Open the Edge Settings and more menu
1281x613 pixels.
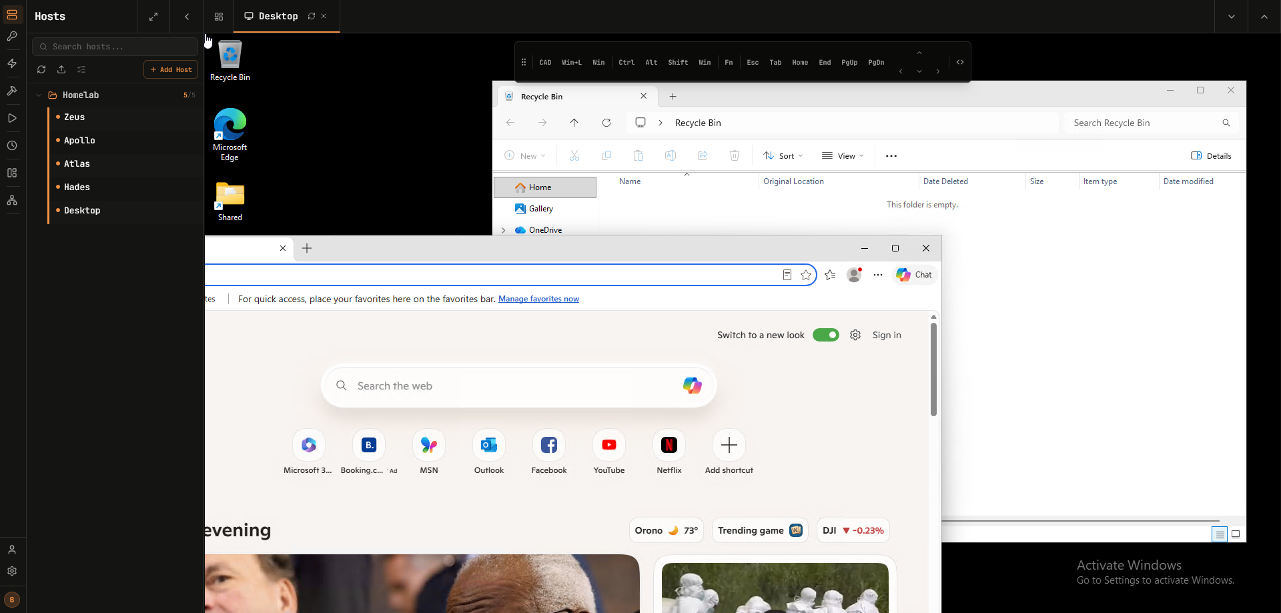(x=878, y=275)
